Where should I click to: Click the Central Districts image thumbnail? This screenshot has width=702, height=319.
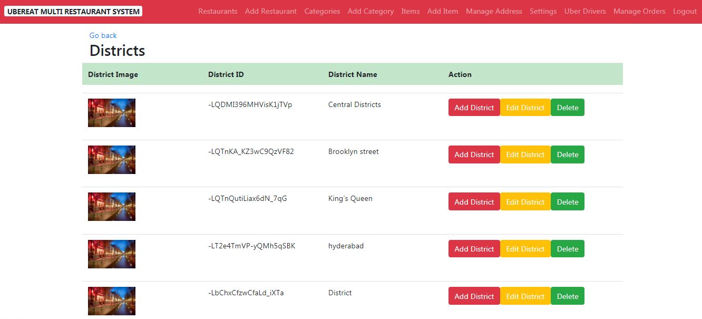[112, 113]
